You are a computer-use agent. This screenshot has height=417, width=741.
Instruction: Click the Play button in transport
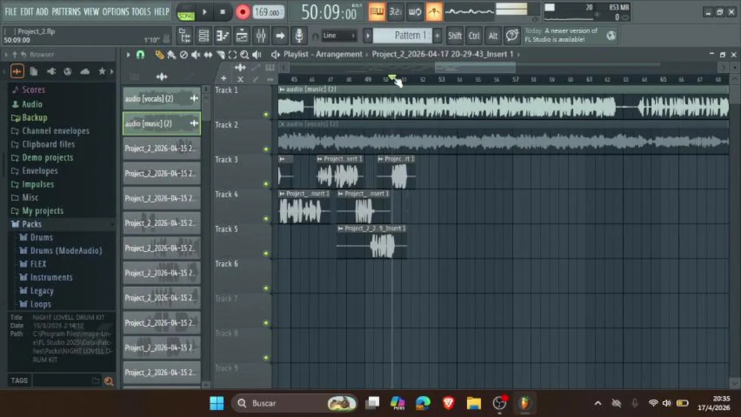pos(204,12)
